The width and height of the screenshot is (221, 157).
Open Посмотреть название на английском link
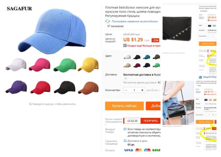point(135,21)
